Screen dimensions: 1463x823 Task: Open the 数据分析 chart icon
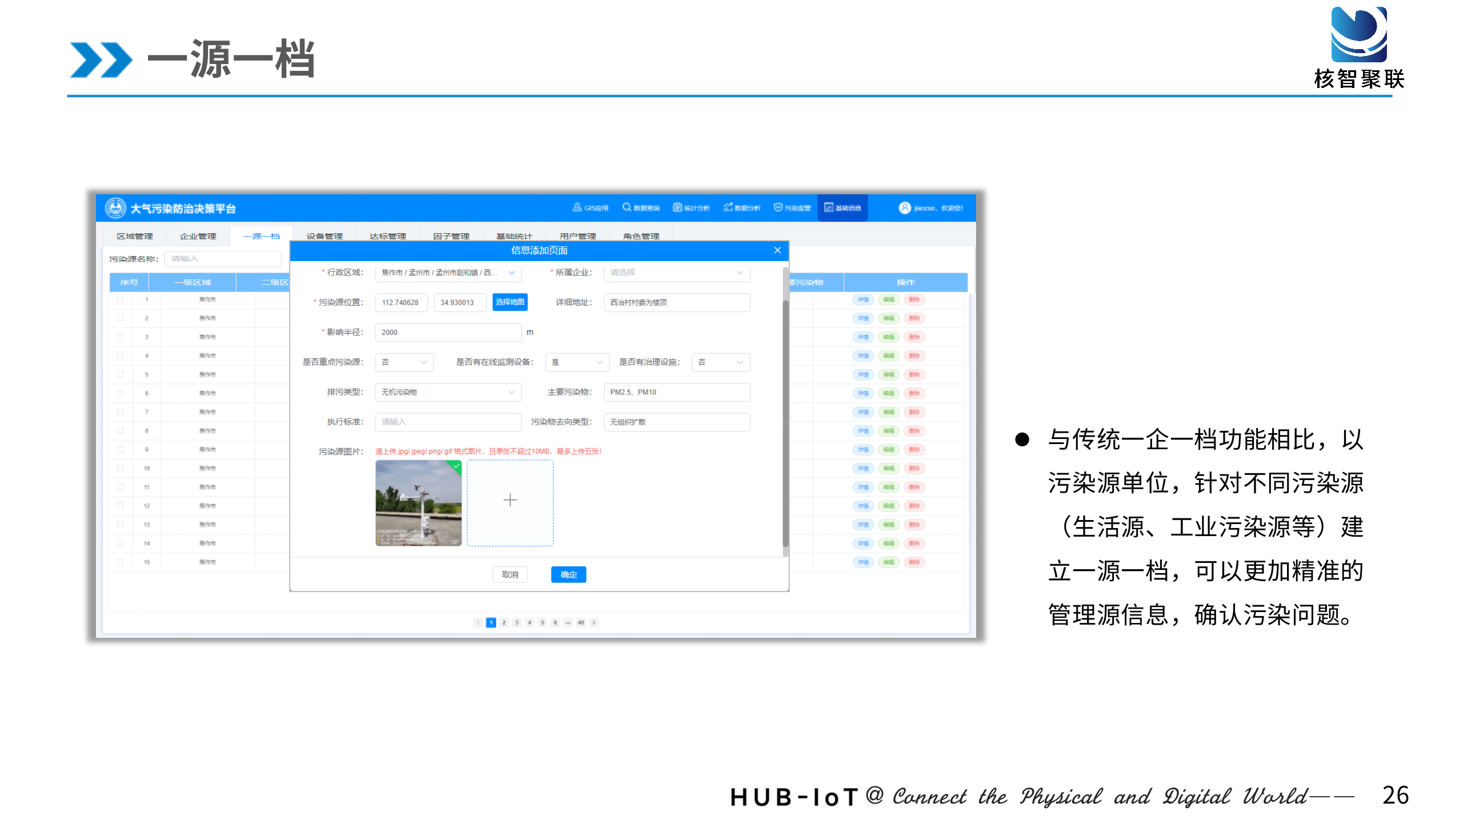click(727, 207)
